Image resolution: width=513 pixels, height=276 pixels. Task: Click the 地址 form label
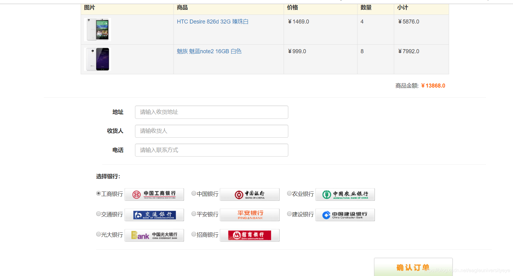point(118,112)
